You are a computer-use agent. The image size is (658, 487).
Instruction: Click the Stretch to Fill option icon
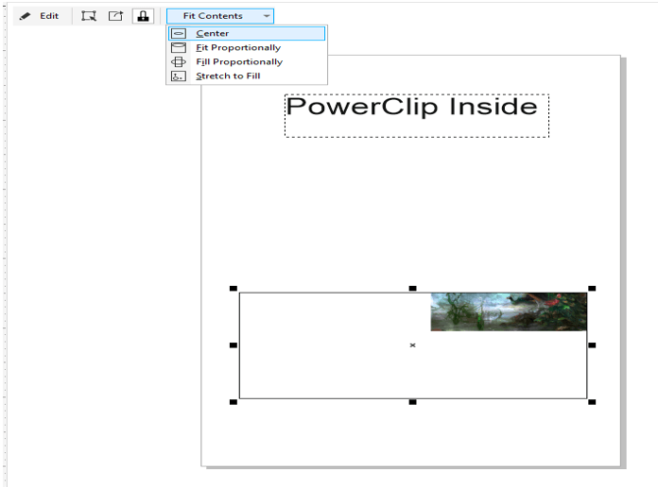179,76
